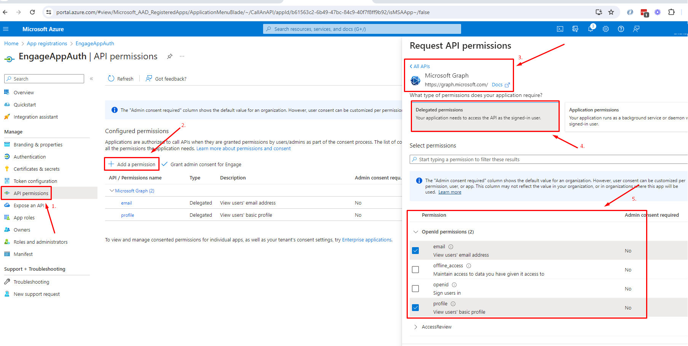
Task: Open Branding & properties
Action: [x=38, y=144]
